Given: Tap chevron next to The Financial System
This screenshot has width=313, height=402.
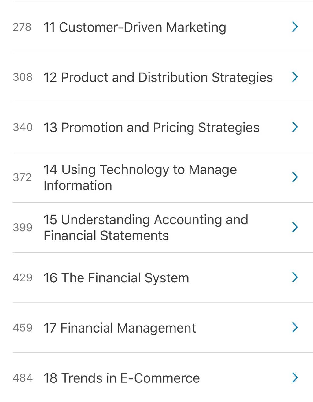Looking at the screenshot, I should pos(295,277).
